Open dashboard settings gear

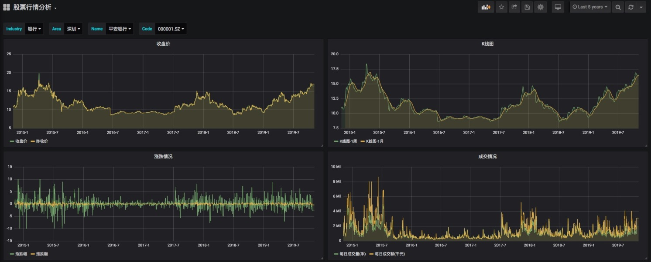(x=541, y=7)
